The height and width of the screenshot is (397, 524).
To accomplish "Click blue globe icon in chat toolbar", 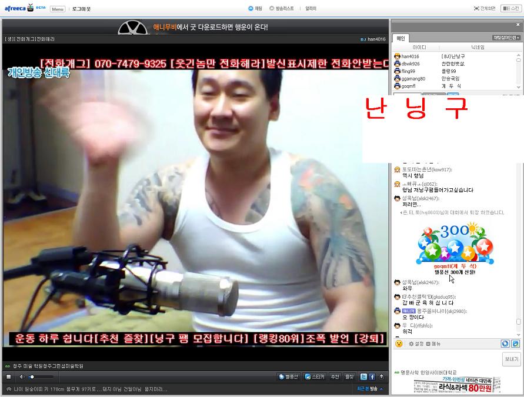I will coord(505,343).
